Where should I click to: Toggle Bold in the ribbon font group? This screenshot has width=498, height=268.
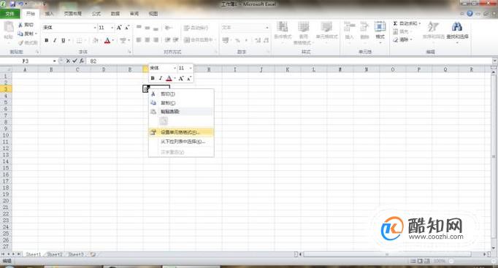click(x=47, y=40)
